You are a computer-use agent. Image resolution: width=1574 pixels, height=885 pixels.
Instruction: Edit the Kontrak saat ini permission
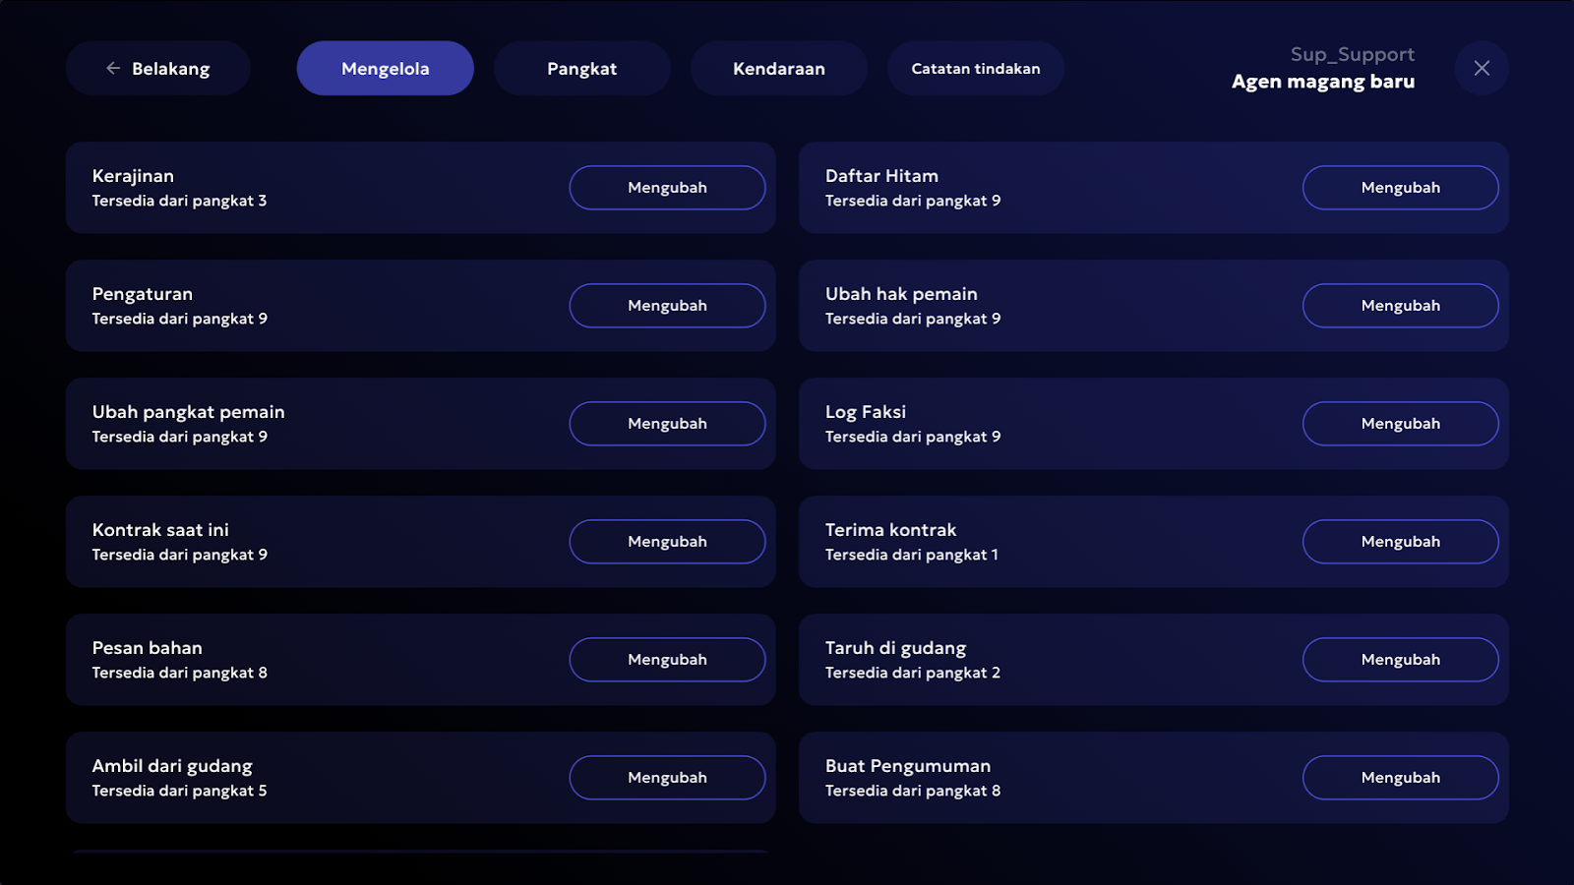pyautogui.click(x=667, y=542)
